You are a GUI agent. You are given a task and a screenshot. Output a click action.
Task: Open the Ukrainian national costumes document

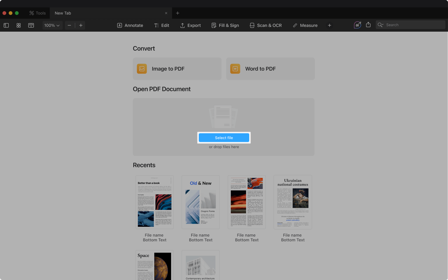(293, 202)
